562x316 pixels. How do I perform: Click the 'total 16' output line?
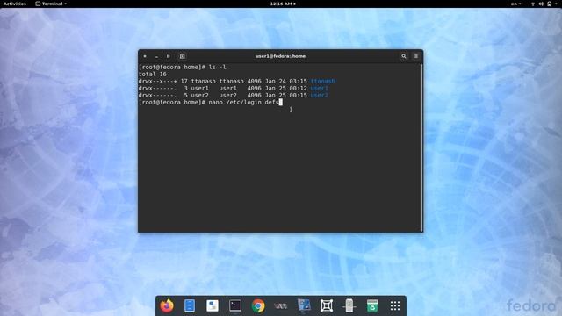152,74
